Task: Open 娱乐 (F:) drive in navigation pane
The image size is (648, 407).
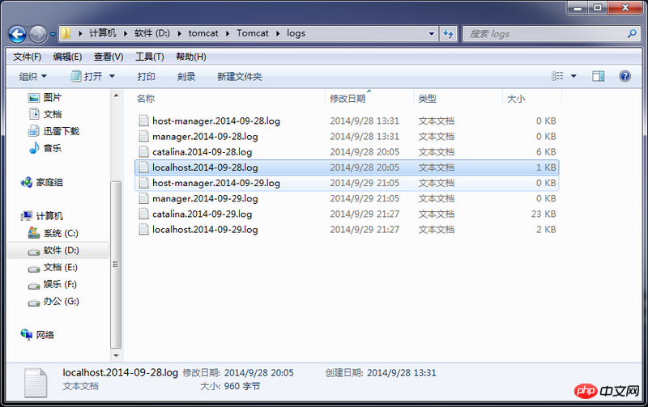Action: [52, 284]
